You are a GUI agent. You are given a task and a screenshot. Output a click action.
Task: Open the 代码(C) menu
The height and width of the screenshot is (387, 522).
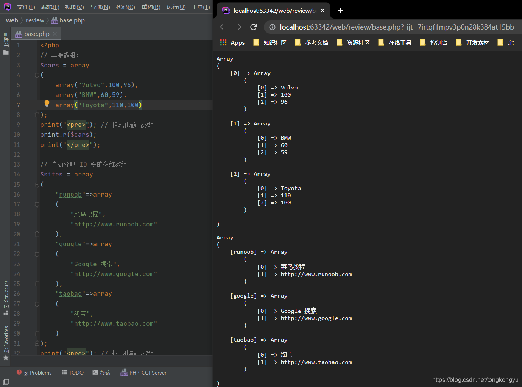[x=125, y=7]
